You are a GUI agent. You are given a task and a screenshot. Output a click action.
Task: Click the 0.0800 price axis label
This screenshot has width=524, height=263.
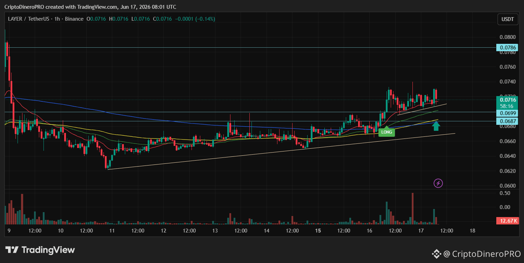[508, 37]
